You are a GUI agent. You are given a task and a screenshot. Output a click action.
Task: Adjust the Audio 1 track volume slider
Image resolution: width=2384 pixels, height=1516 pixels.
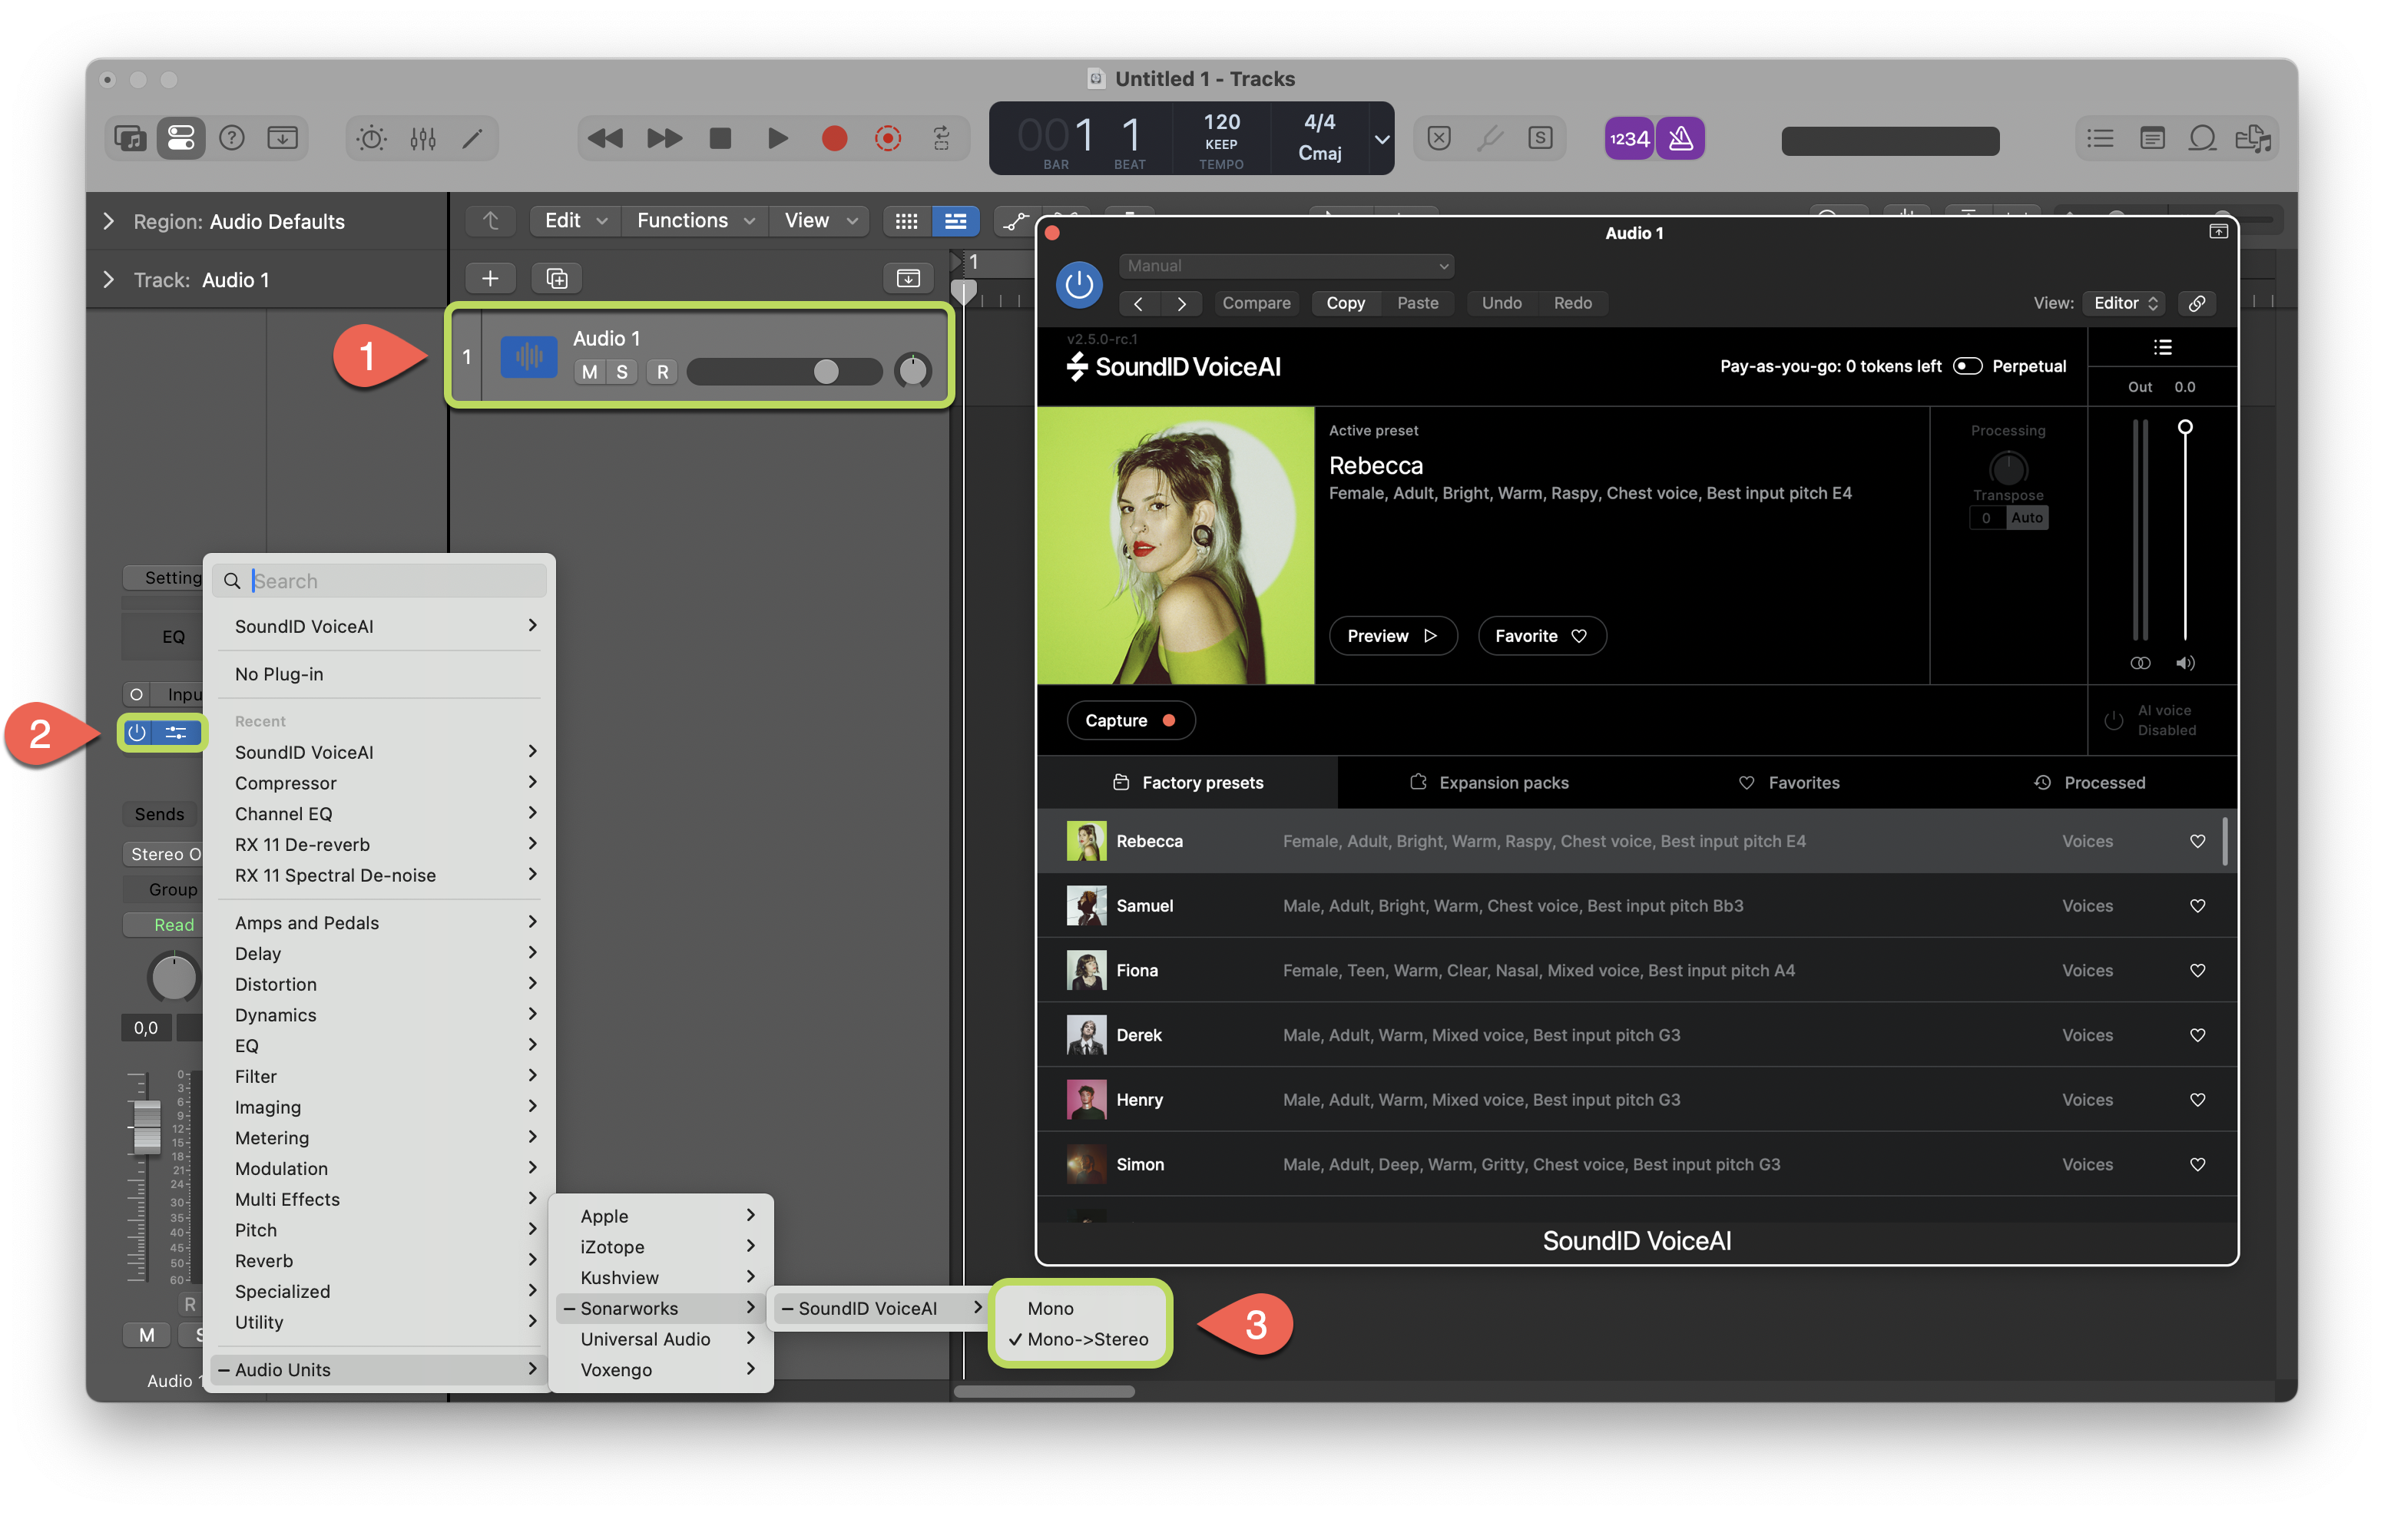826,372
